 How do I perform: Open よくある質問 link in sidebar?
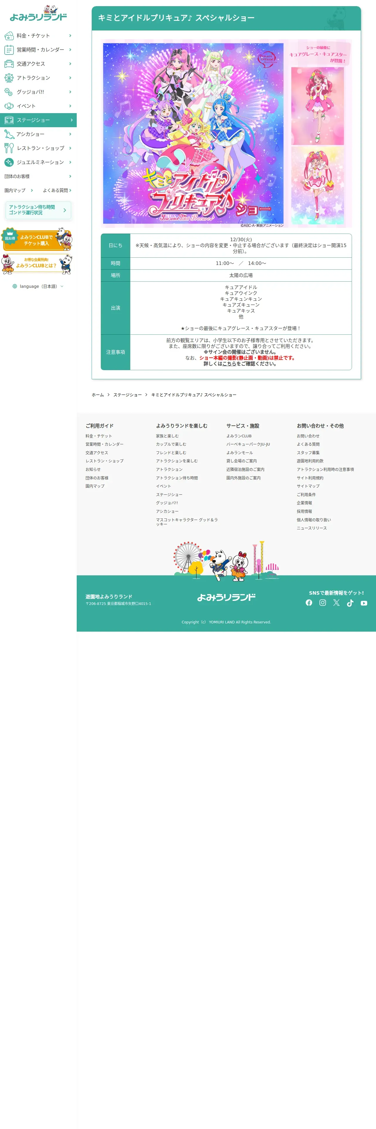click(x=57, y=190)
